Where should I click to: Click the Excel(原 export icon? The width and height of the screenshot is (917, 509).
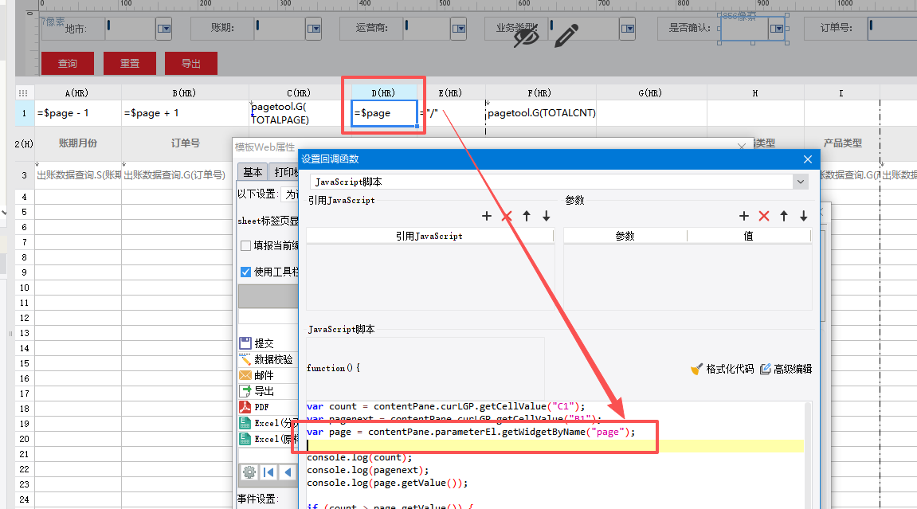[245, 439]
